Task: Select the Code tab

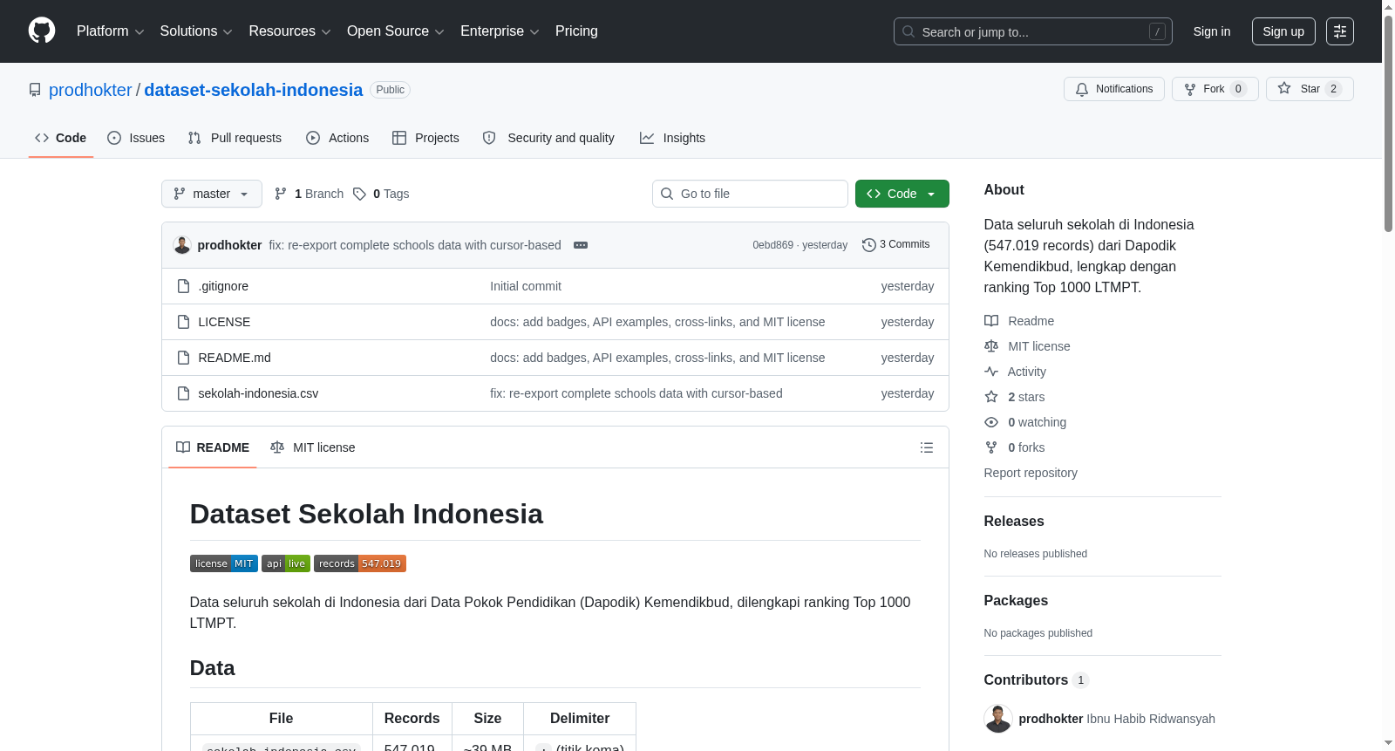Action: pyautogui.click(x=61, y=138)
